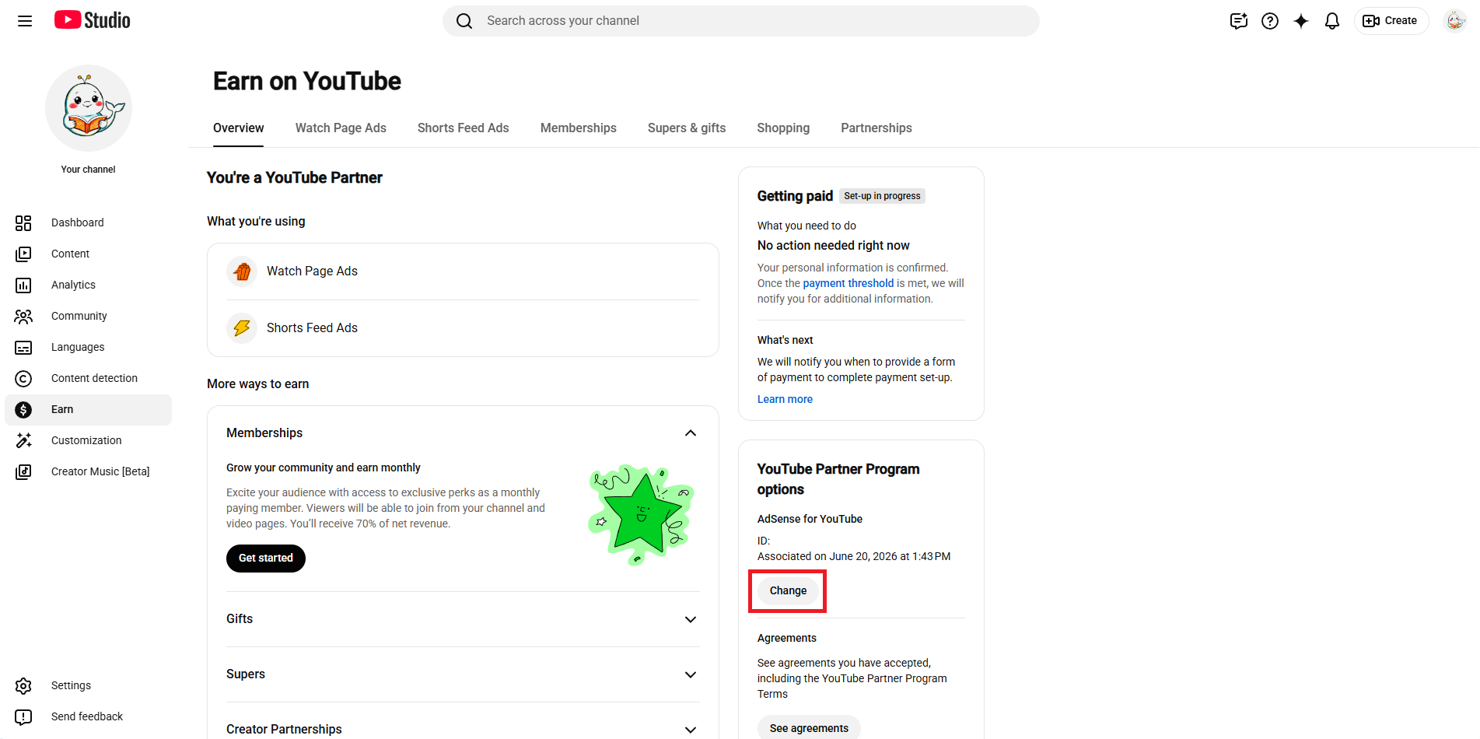Click the Content video library icon
Screen dimensions: 1480x739
tap(23, 254)
